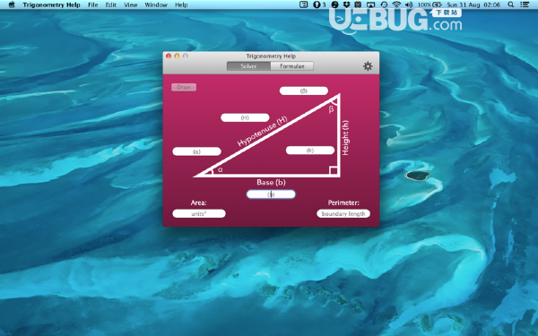Click the Dropbox menu bar icon
538x336 pixels.
click(x=346, y=4)
